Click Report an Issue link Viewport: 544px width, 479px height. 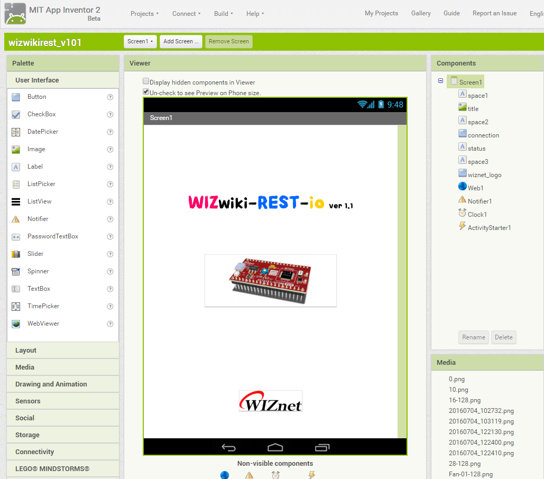tap(494, 13)
